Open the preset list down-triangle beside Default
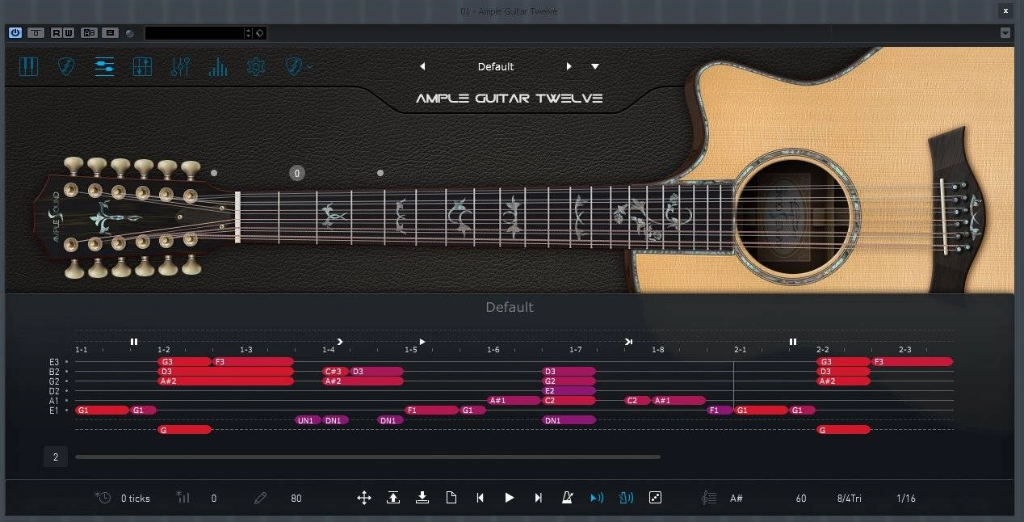Viewport: 1024px width, 522px height. pyautogui.click(x=595, y=66)
